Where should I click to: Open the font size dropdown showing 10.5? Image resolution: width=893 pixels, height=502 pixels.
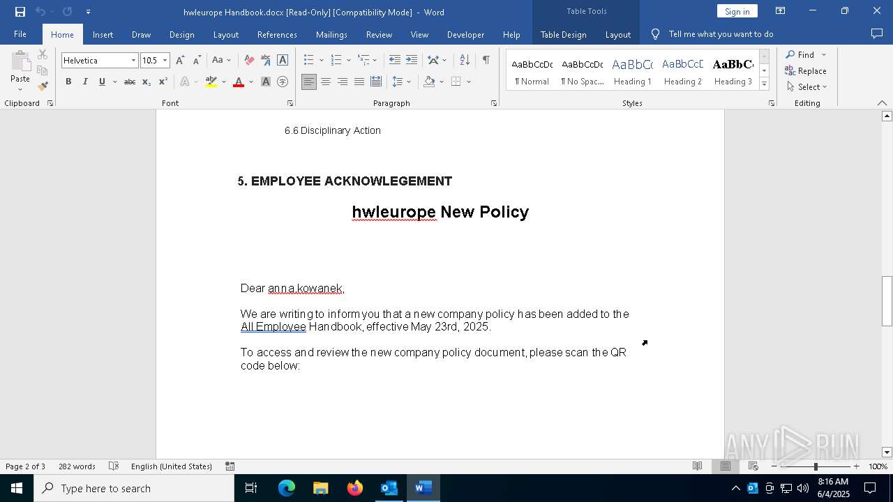tap(165, 61)
